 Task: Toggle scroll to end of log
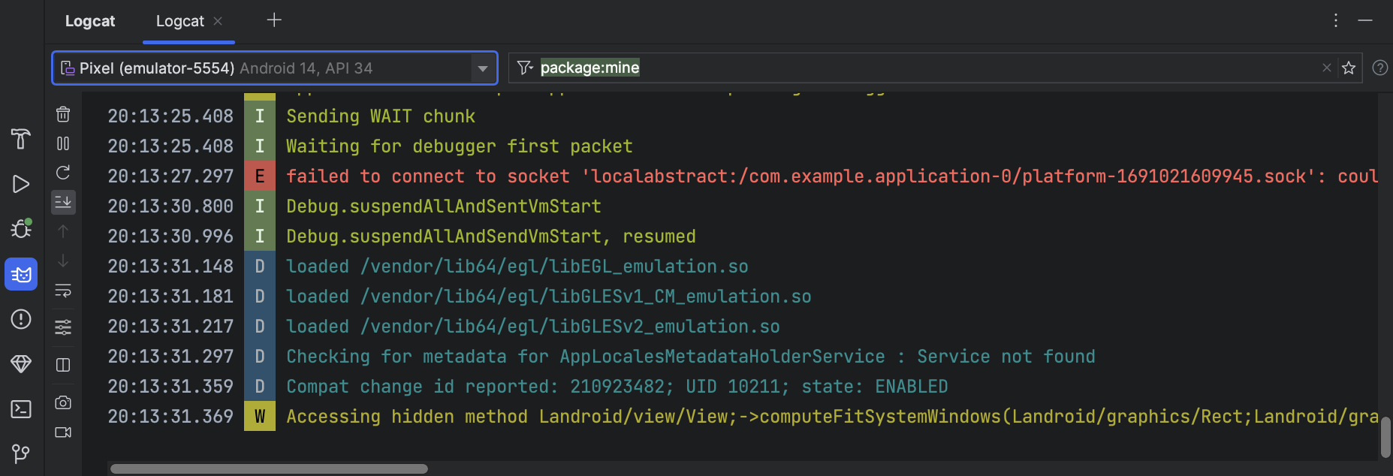(x=63, y=202)
